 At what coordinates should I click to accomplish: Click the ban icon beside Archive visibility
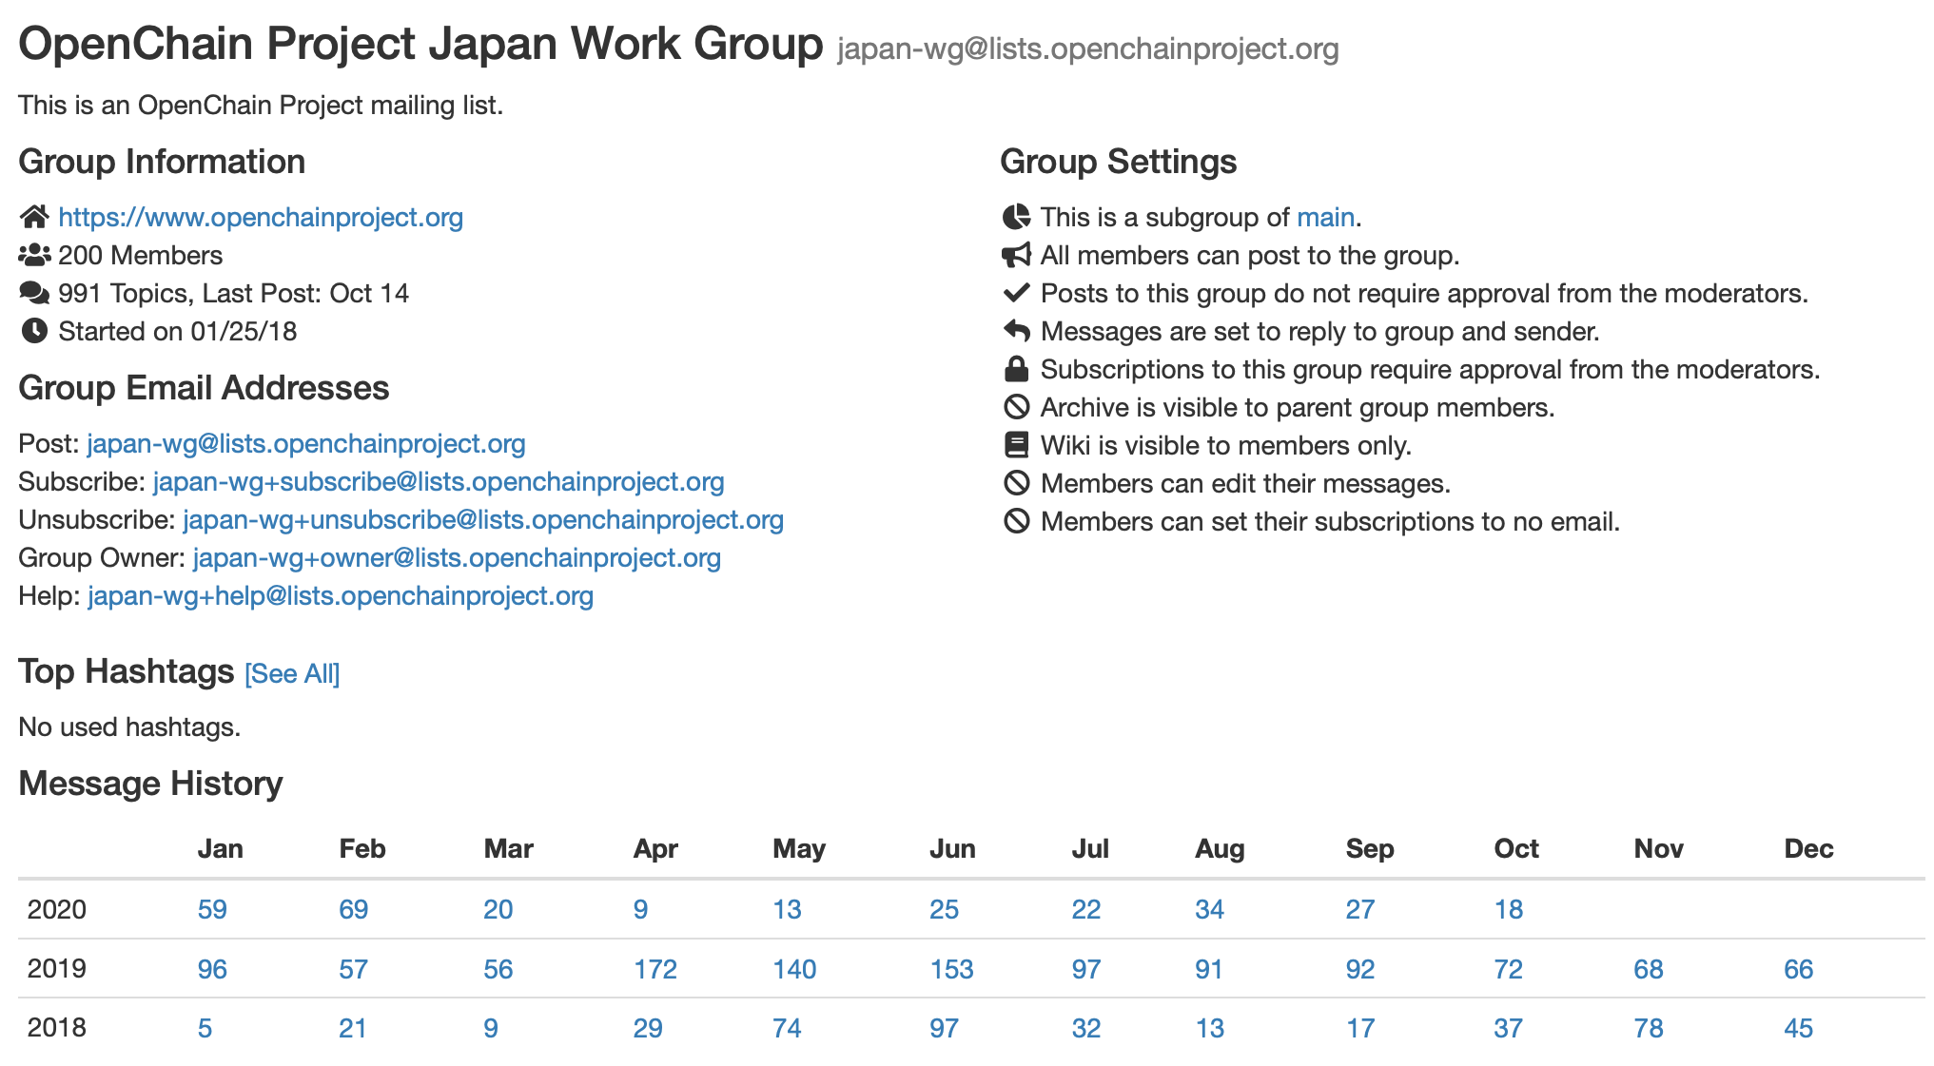(x=1017, y=407)
